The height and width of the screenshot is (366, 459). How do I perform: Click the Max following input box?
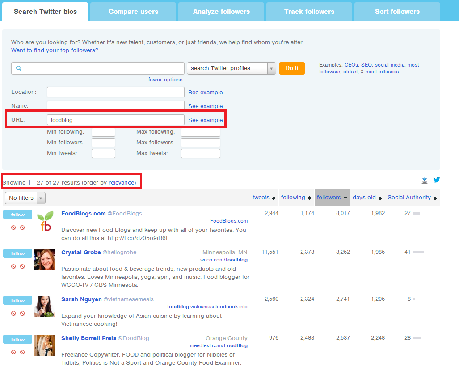click(x=201, y=132)
